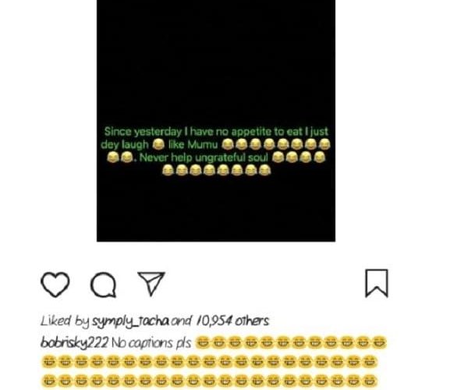
Task: View the 10,954 others who liked
Action: point(232,321)
